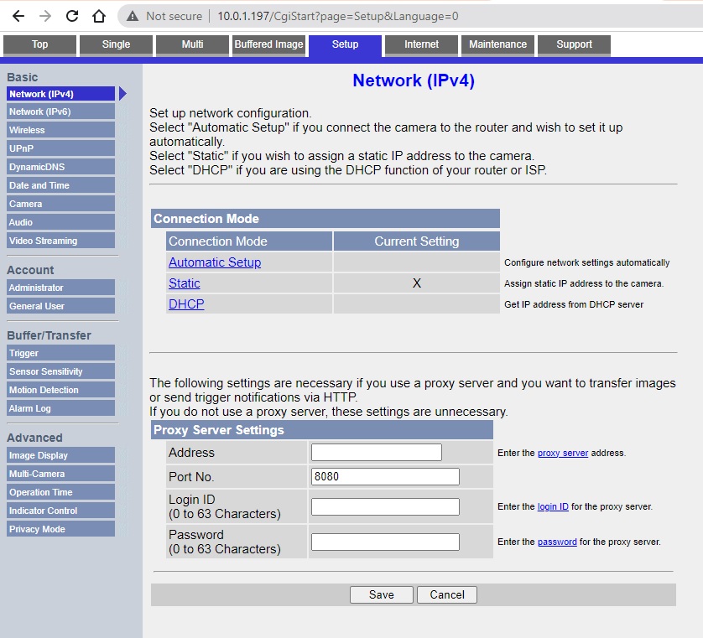Screen dimensions: 703x638
Task: Select the Setup tab
Action: coord(346,46)
